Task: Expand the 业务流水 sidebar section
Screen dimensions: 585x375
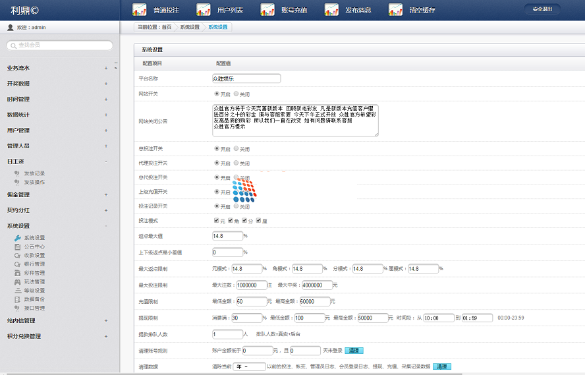Action: click(x=105, y=68)
